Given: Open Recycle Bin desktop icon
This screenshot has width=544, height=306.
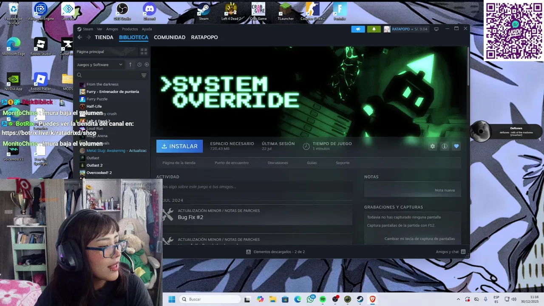Looking at the screenshot, I should (x=14, y=13).
